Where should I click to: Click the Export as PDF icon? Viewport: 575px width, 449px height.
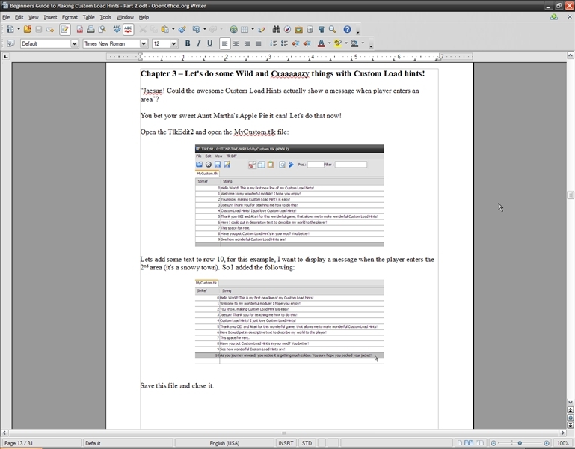coord(80,30)
